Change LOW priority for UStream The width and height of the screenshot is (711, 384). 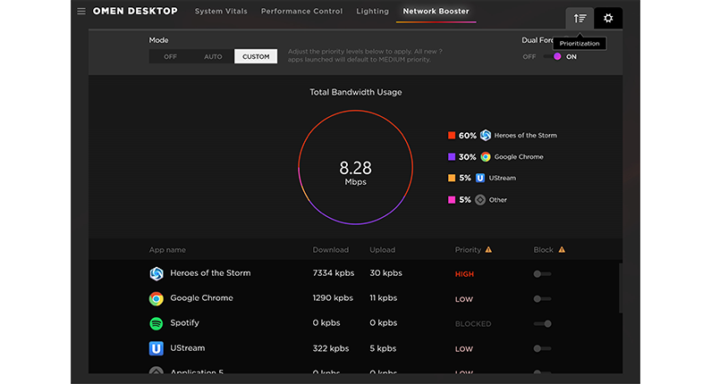point(463,349)
